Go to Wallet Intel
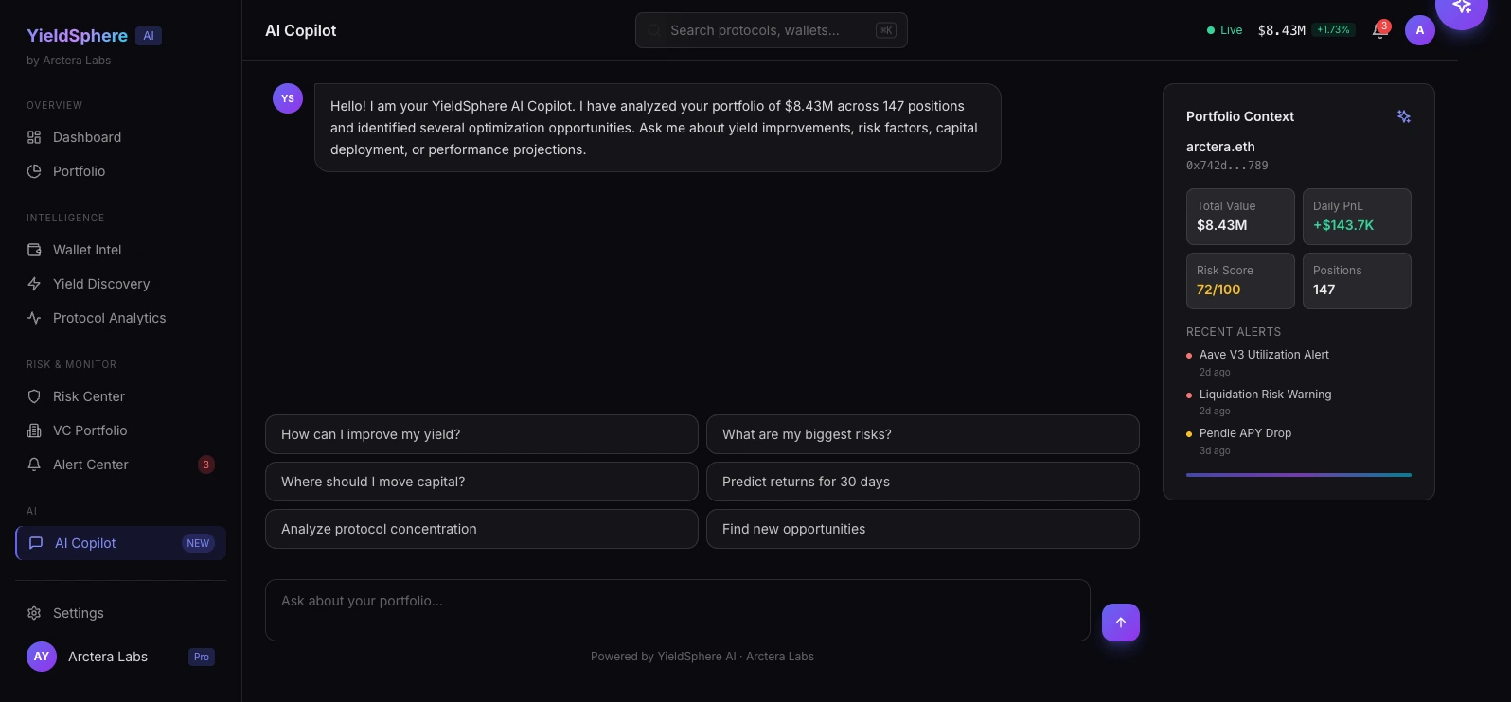 click(x=120, y=250)
